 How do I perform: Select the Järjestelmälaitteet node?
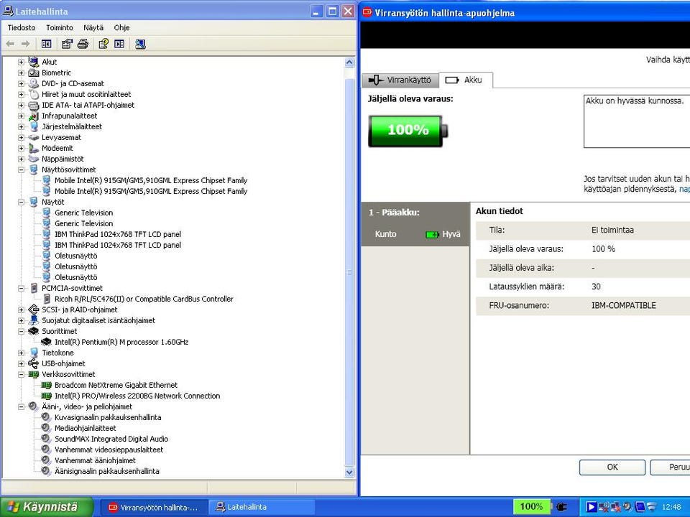[72, 126]
